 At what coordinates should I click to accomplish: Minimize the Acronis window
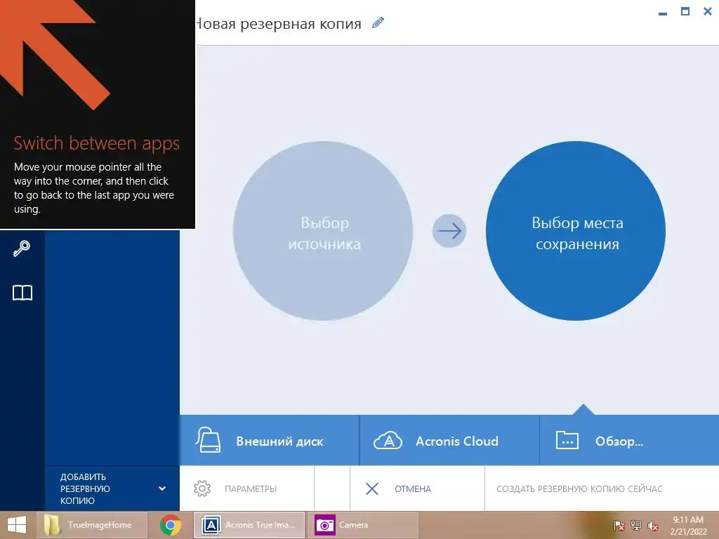(663, 13)
